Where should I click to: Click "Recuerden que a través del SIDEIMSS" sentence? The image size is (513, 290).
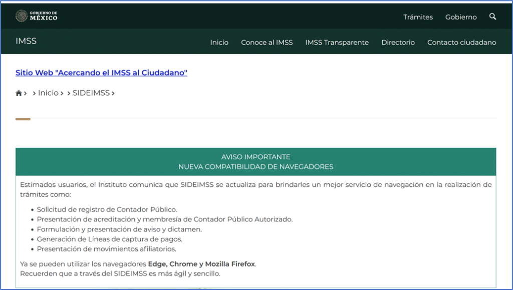(x=120, y=273)
